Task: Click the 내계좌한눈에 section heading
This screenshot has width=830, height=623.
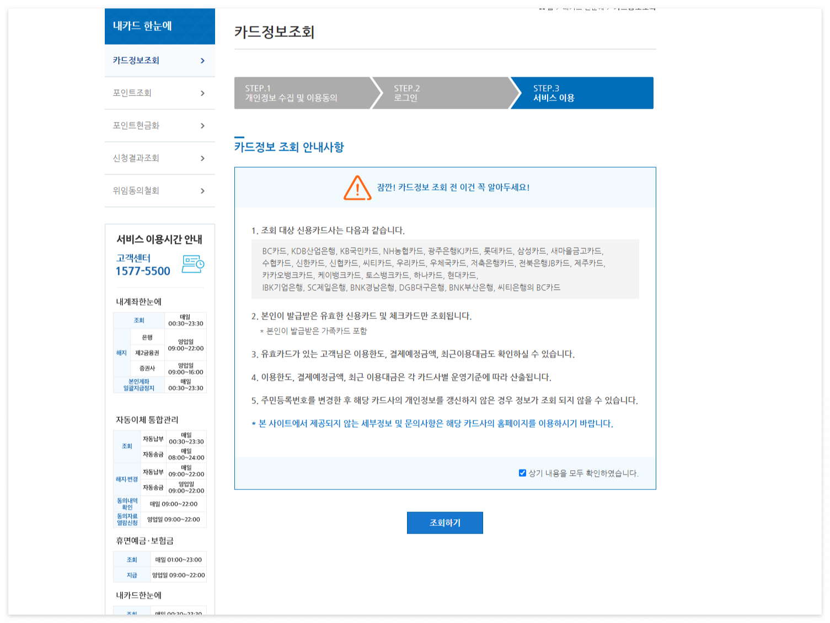Action: click(139, 302)
